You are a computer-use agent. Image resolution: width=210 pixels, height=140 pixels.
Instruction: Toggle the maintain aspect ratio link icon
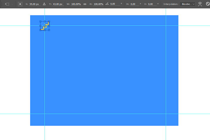click(85, 4)
